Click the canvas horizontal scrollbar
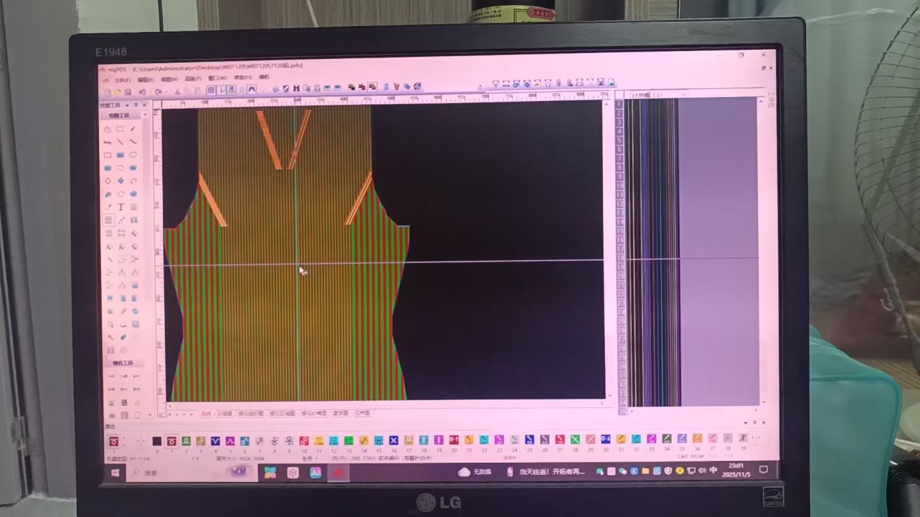The width and height of the screenshot is (920, 517). pyautogui.click(x=385, y=405)
